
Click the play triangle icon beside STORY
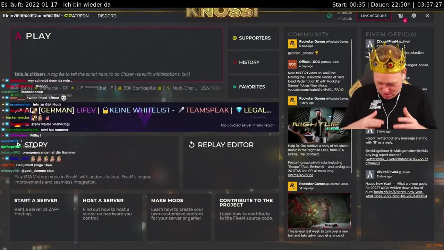click(18, 145)
